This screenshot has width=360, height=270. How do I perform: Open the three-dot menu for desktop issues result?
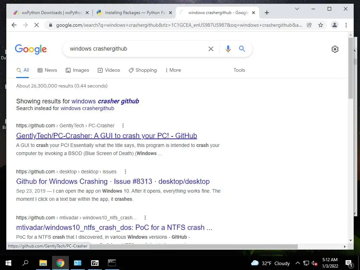pyautogui.click(x=126, y=172)
